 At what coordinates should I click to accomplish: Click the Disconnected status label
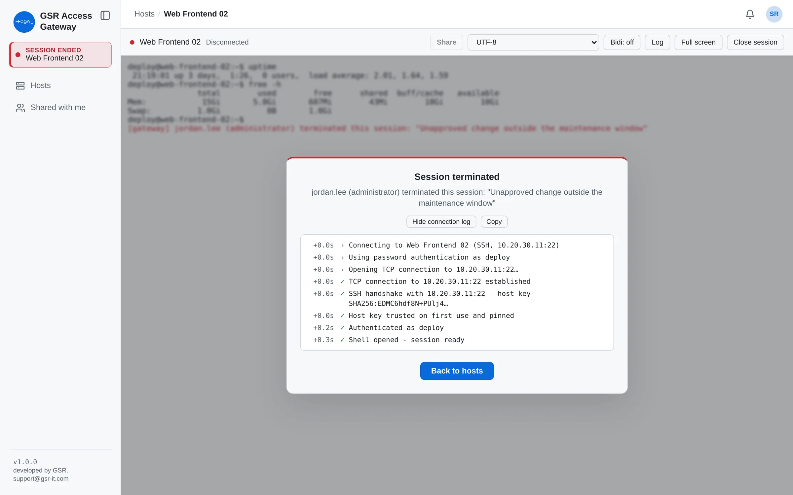pyautogui.click(x=227, y=42)
